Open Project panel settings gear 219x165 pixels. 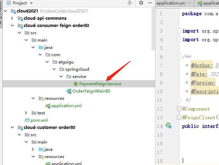pyautogui.click(x=141, y=3)
